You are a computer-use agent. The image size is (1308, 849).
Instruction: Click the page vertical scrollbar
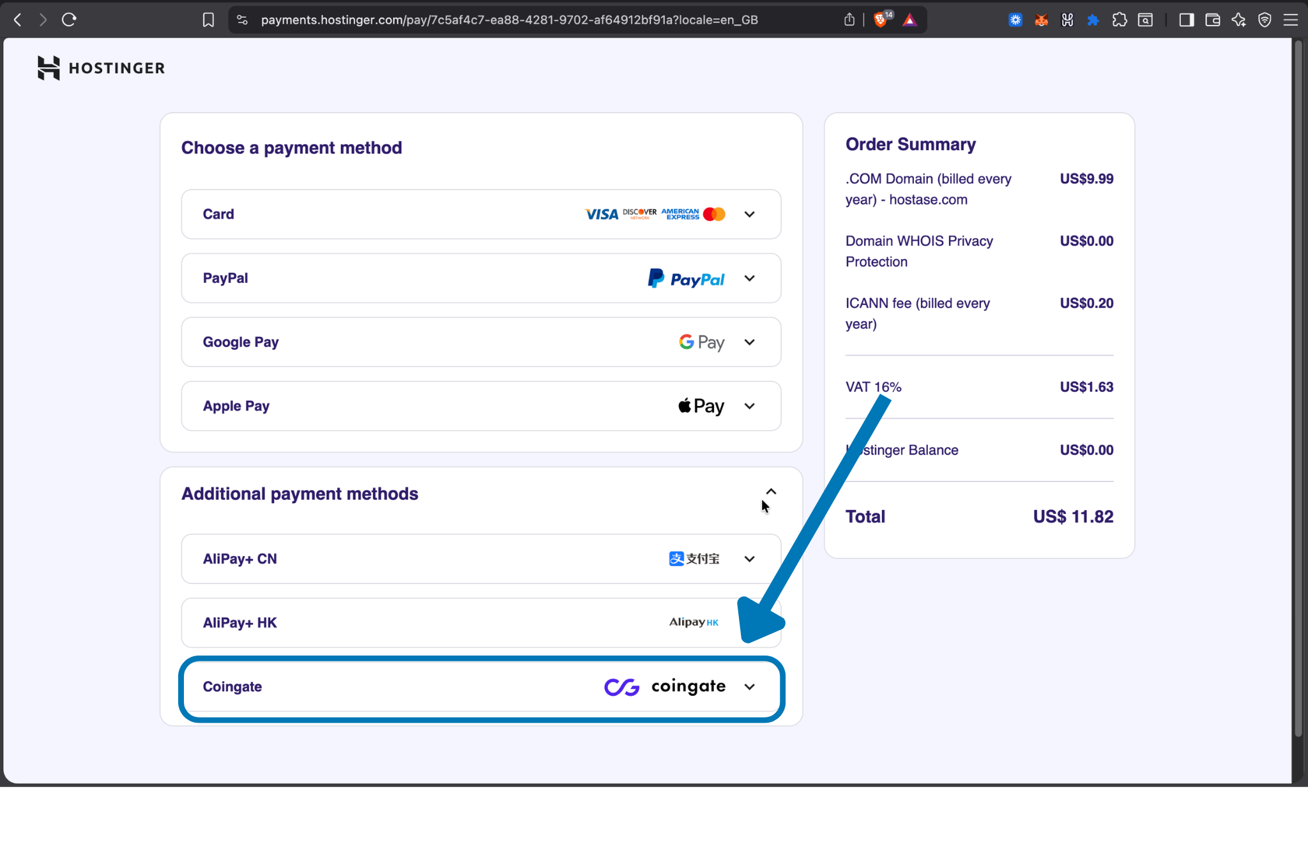[x=1298, y=389]
